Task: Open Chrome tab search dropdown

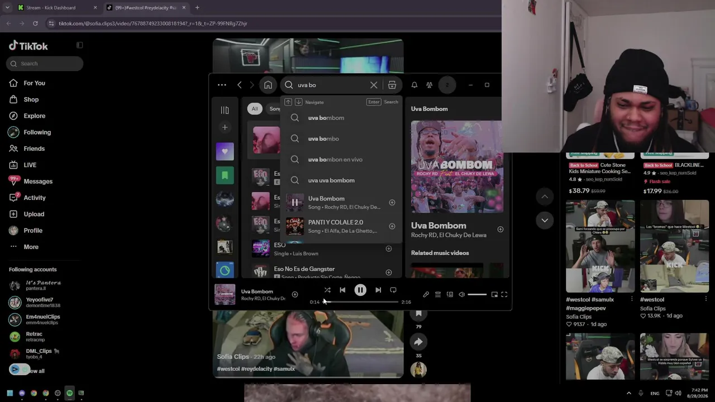Action: click(7, 8)
